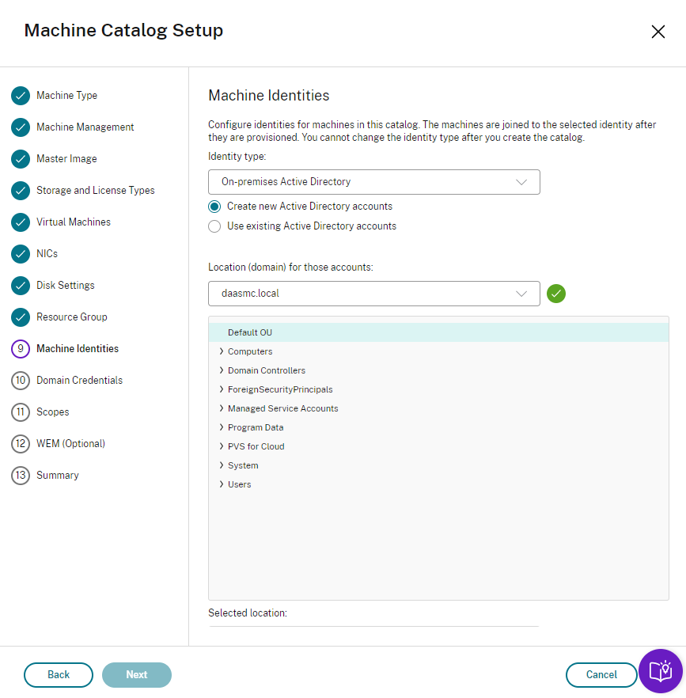Image resolution: width=686 pixels, height=698 pixels.
Task: Open the domain location dropdown
Action: pyautogui.click(x=373, y=294)
